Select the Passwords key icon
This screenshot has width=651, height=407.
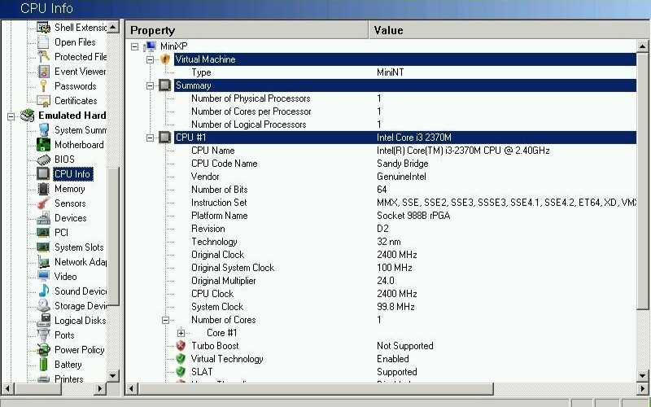point(43,86)
